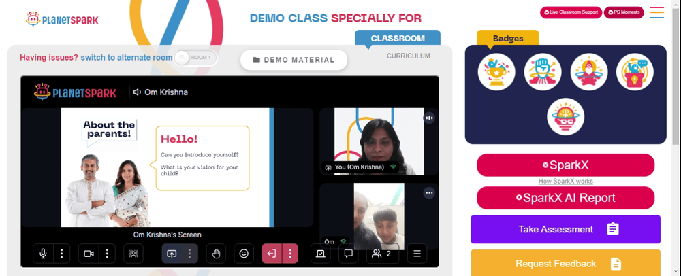Viewport: 681px width, 276px height.
Task: Open How SparkX works link
Action: [x=565, y=181]
